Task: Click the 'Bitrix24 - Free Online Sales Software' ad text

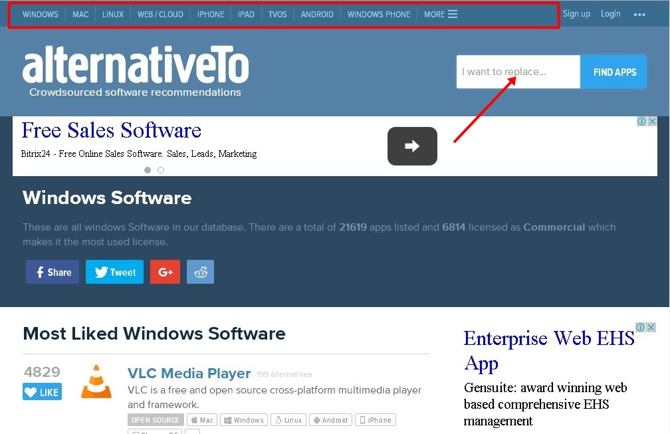Action: pos(139,154)
